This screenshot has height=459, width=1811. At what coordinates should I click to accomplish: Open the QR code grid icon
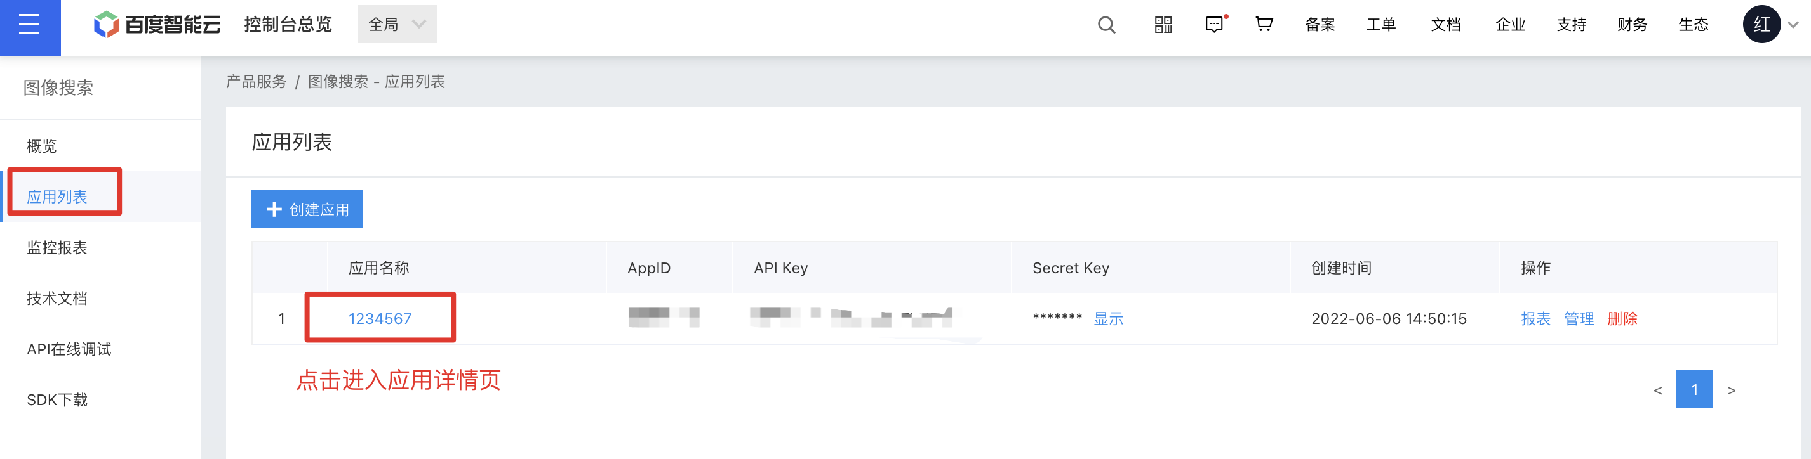(x=1163, y=25)
